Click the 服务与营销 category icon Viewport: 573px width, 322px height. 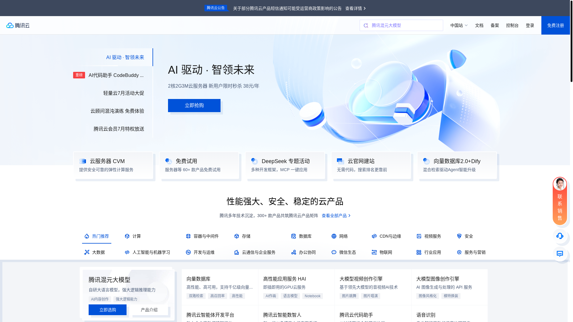tap(459, 252)
